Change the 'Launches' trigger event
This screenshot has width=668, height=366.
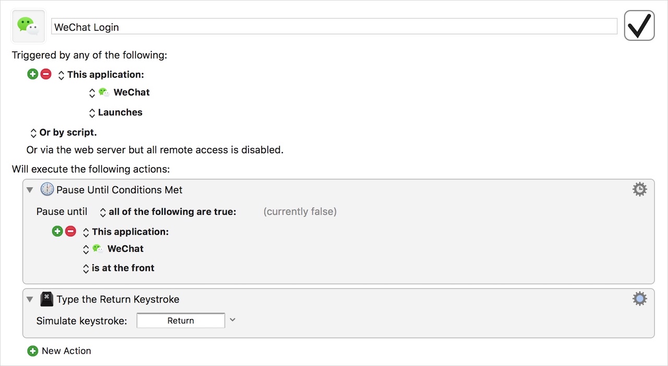(x=116, y=112)
